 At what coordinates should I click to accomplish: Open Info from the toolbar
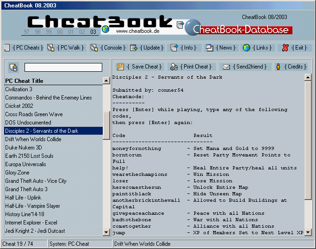click(x=174, y=48)
